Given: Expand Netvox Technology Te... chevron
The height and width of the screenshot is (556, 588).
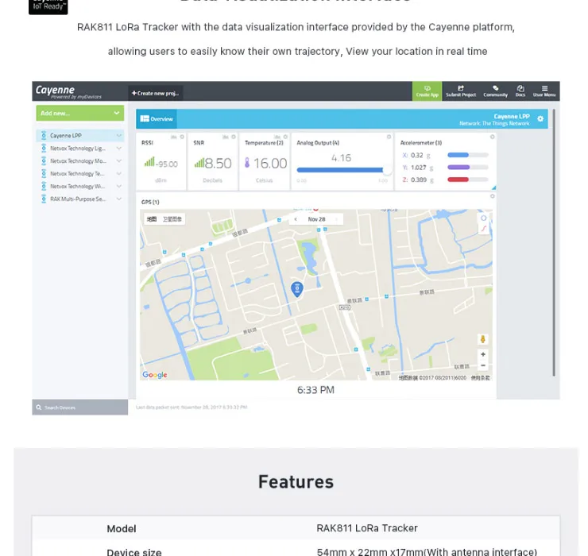Looking at the screenshot, I should click(119, 174).
